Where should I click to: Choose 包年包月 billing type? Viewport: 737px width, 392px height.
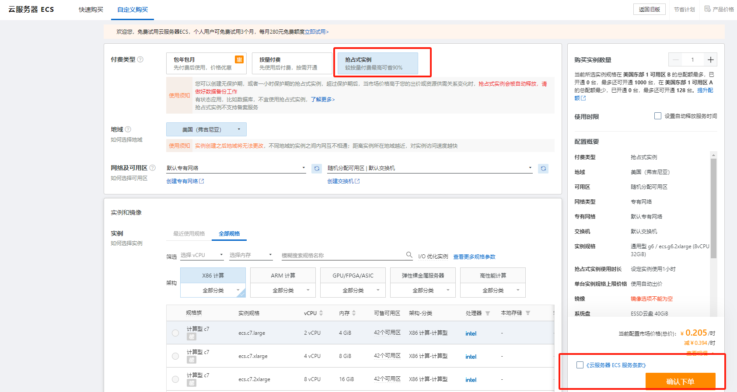pos(206,63)
